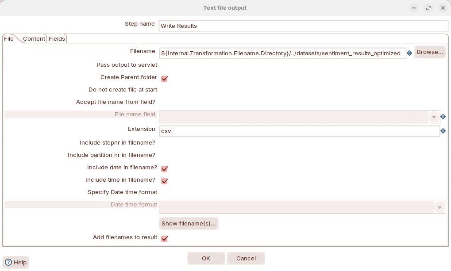
Task: Select the File tab
Action: (x=9, y=39)
